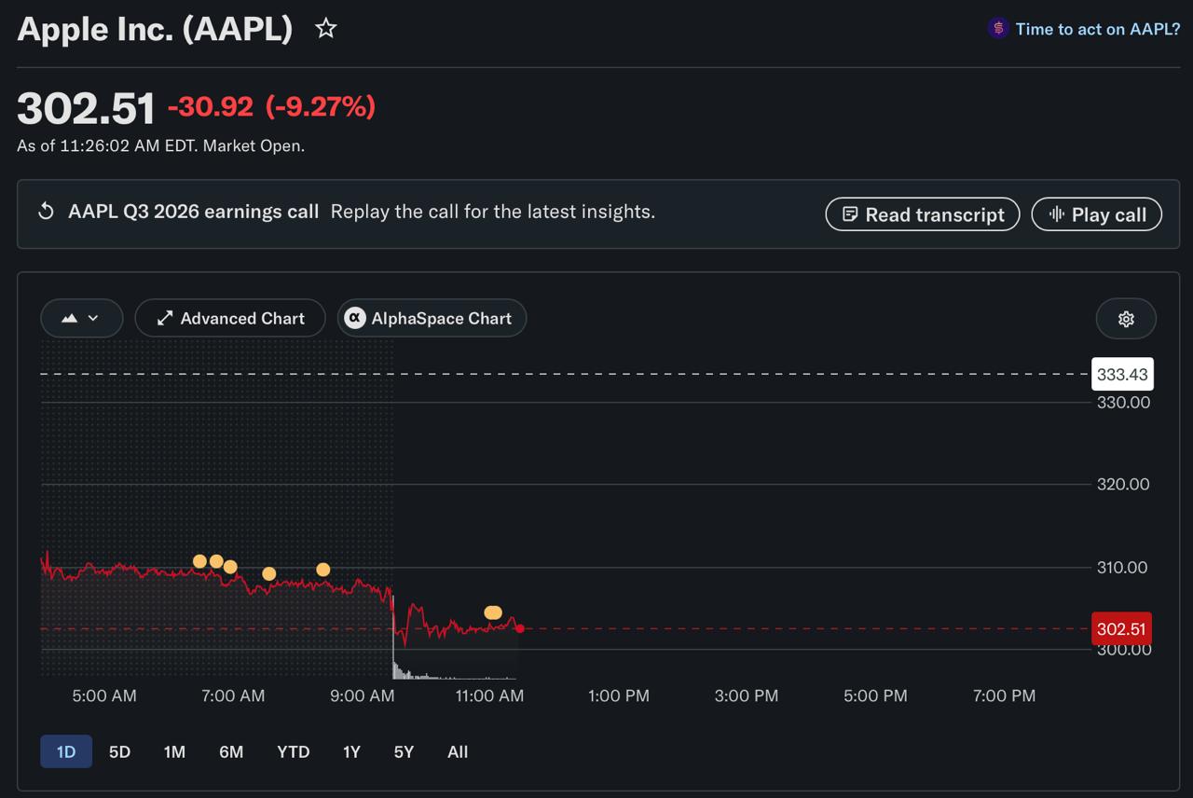Open the AlphaSpace Chart
Screen dimensions: 1193x798
tap(432, 318)
